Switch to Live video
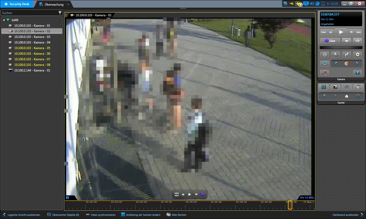Screen dimensions: 366x219 tap(330, 41)
